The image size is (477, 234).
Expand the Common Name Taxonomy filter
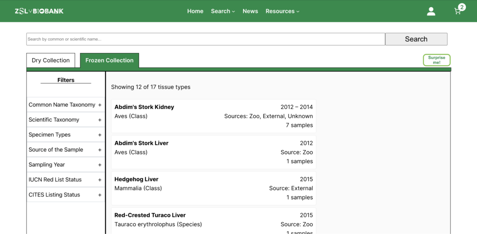click(66, 105)
